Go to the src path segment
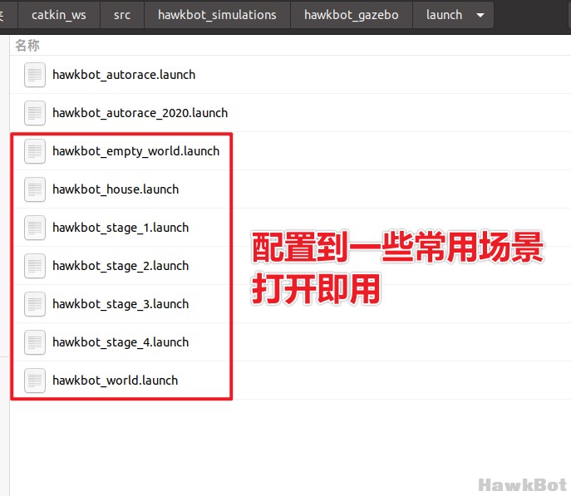Image resolution: width=571 pixels, height=496 pixels. [122, 15]
